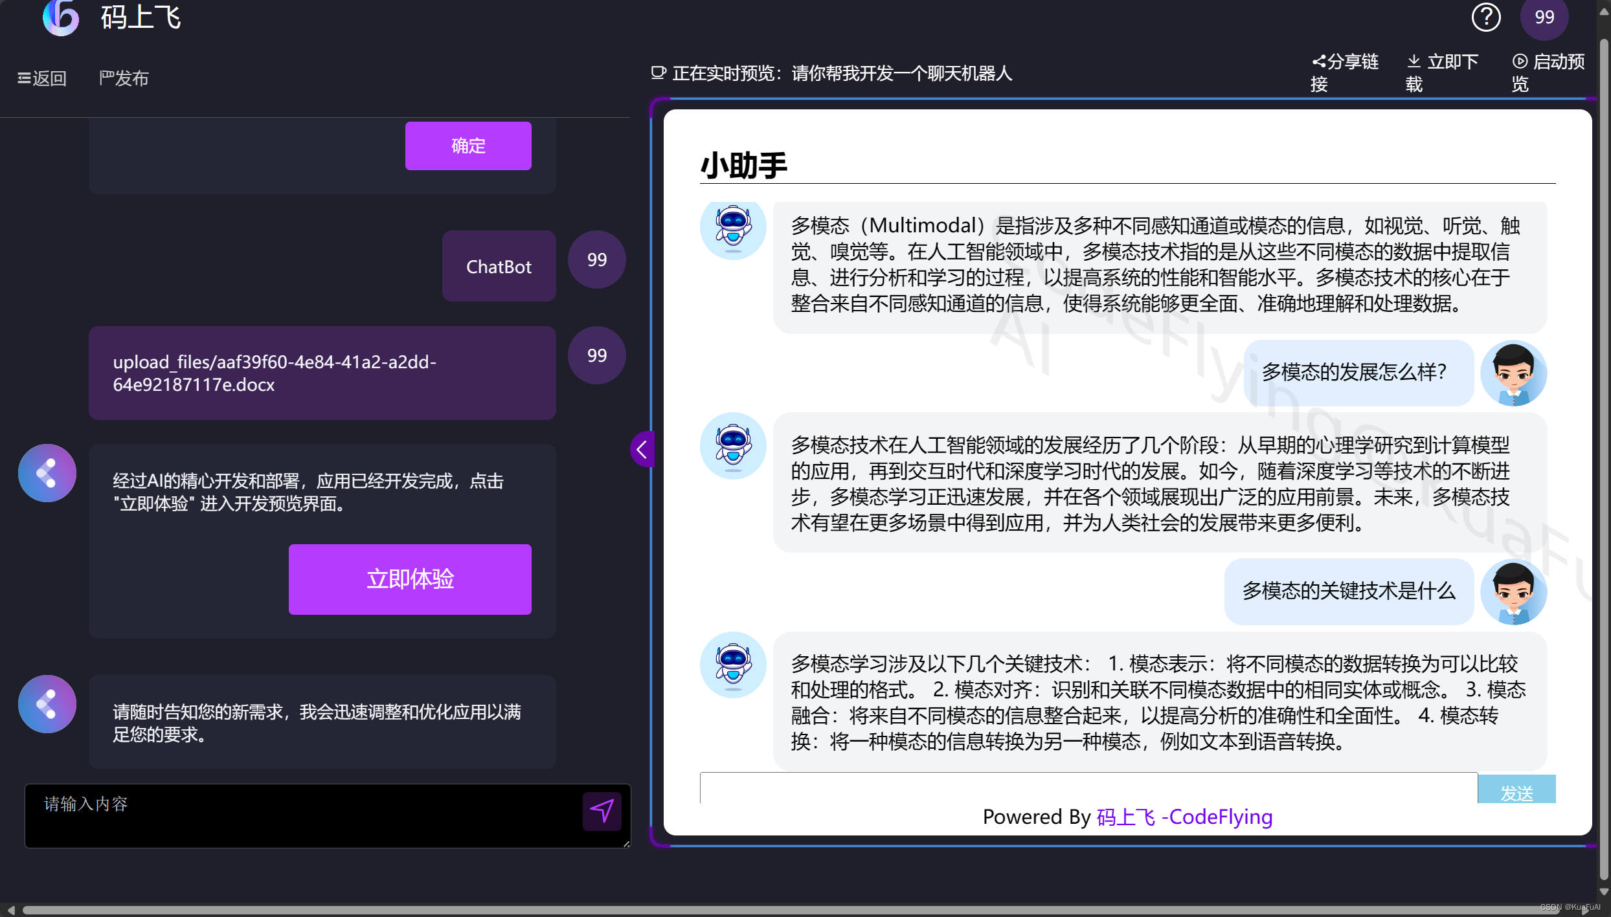Go back using the 返回 menu item
Viewport: 1611px width, 917px height.
tap(42, 78)
